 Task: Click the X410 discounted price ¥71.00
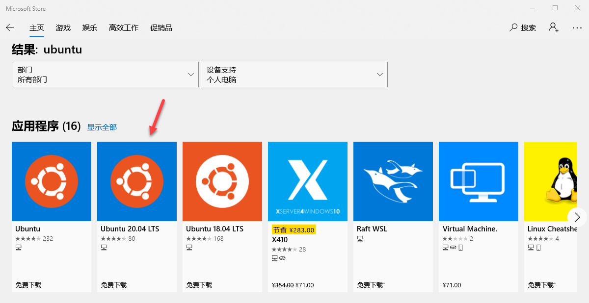pyautogui.click(x=305, y=285)
